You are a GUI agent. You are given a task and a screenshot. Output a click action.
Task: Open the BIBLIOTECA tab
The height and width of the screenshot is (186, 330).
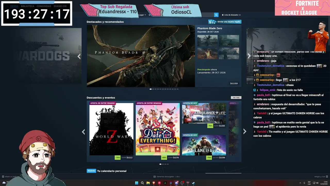[x=28, y=6]
